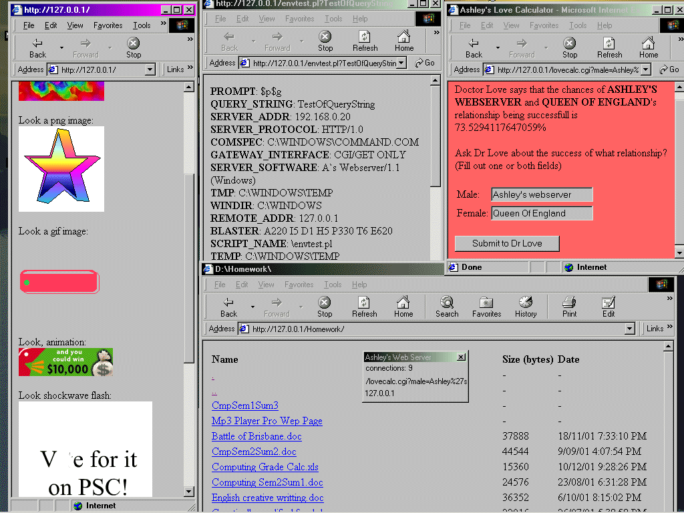Open address dropdown in the http://127.0.0.1/ window
The image size is (684, 513).
(x=150, y=69)
